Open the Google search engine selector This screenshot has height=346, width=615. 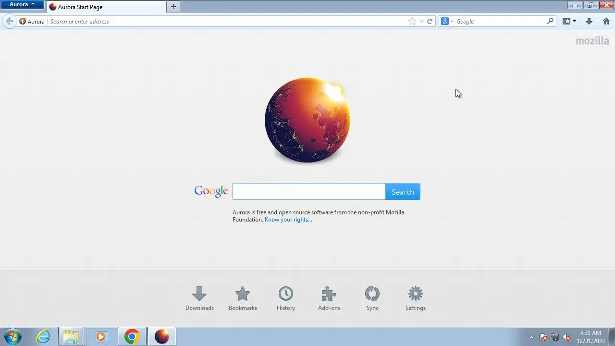(447, 21)
